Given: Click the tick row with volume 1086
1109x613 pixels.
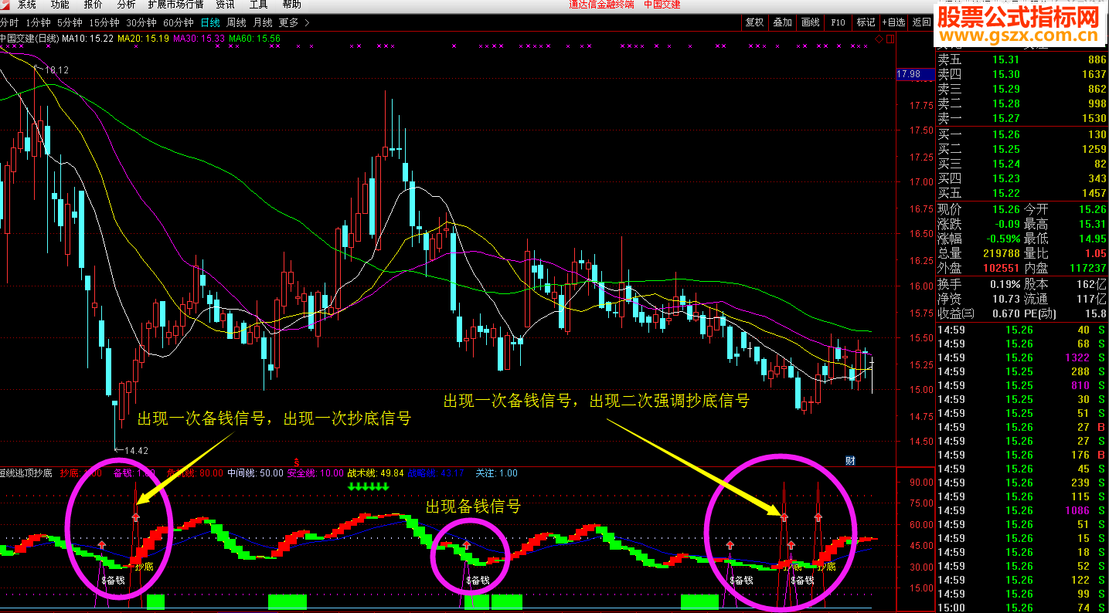Looking at the screenshot, I should (1022, 511).
